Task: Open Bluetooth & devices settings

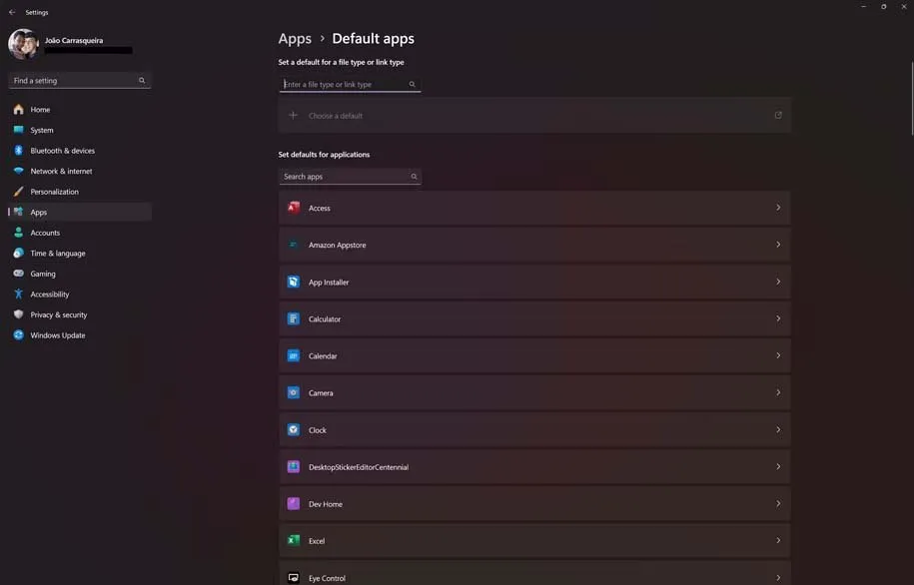Action: click(x=62, y=151)
